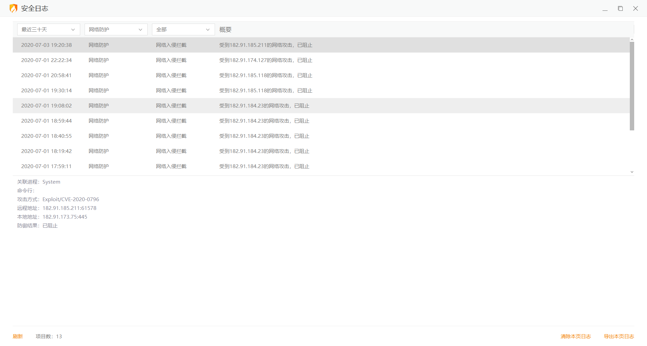Click the scrollbar down arrow
647x346 pixels.
pyautogui.click(x=632, y=172)
